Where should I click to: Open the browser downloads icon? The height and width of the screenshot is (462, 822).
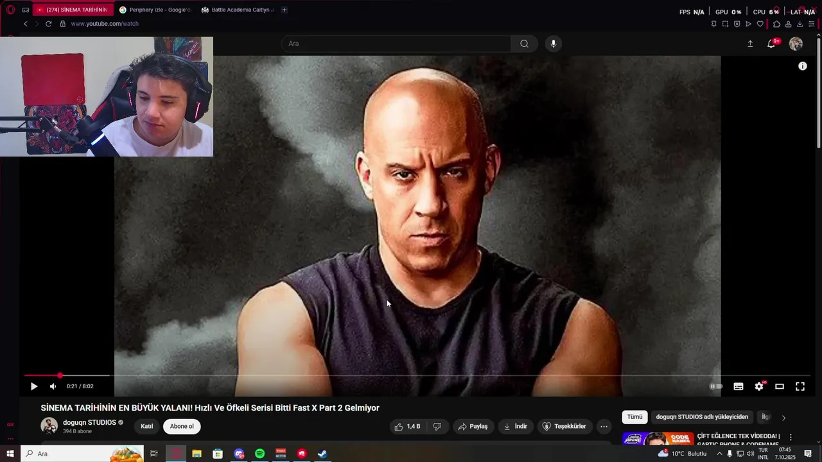pos(800,24)
